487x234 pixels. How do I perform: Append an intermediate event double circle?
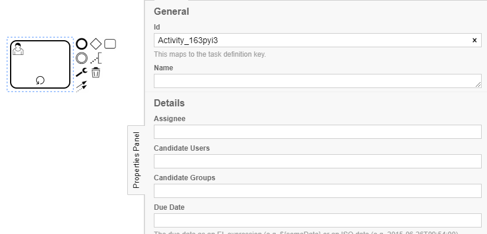(x=82, y=58)
